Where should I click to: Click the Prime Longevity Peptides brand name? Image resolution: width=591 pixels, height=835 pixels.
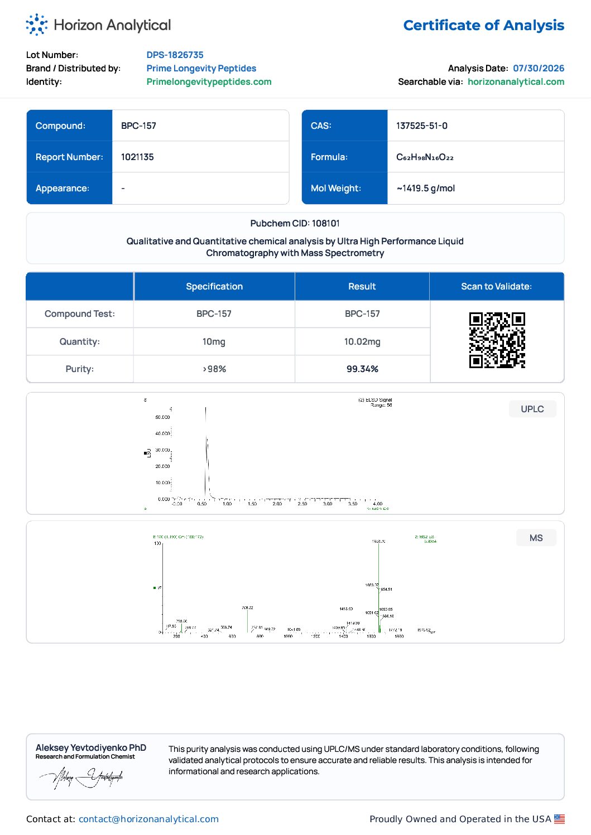coord(201,68)
